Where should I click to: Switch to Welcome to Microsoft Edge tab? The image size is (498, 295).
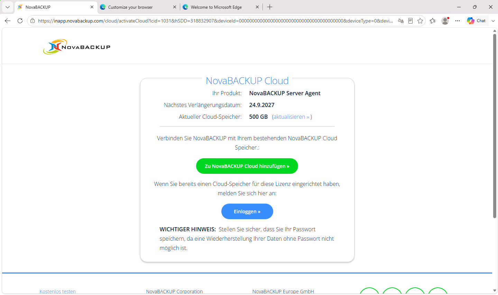pyautogui.click(x=221, y=7)
